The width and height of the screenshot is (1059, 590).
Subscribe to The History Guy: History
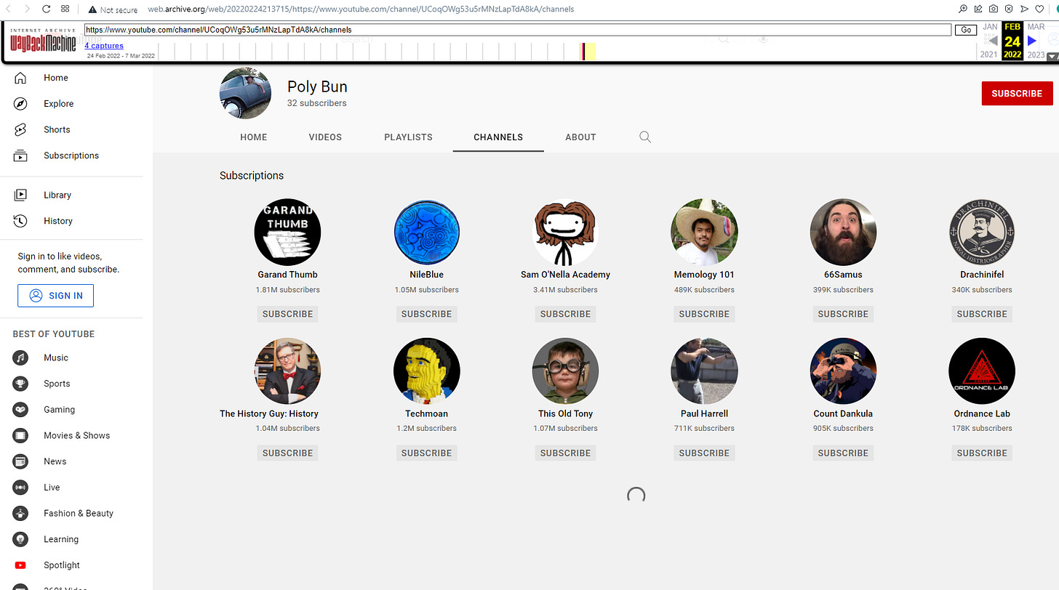287,453
